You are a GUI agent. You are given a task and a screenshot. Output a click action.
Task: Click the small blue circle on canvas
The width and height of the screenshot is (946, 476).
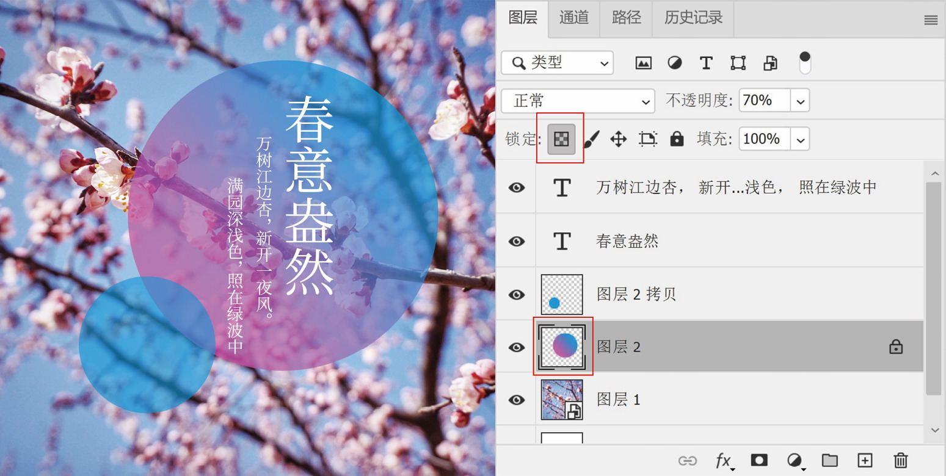coord(147,345)
